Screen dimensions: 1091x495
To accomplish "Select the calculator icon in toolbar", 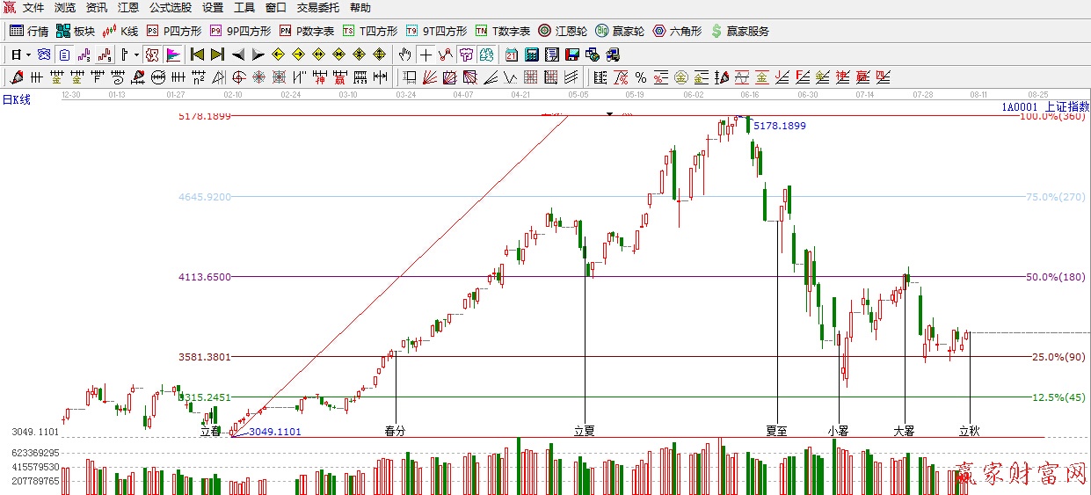I will point(531,55).
